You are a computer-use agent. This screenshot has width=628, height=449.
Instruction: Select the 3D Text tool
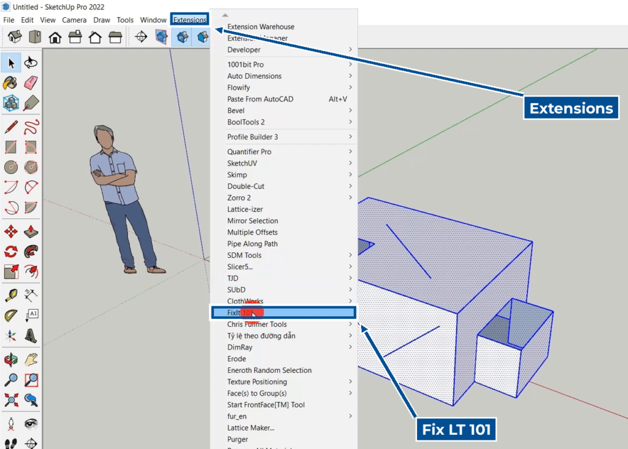click(31, 335)
